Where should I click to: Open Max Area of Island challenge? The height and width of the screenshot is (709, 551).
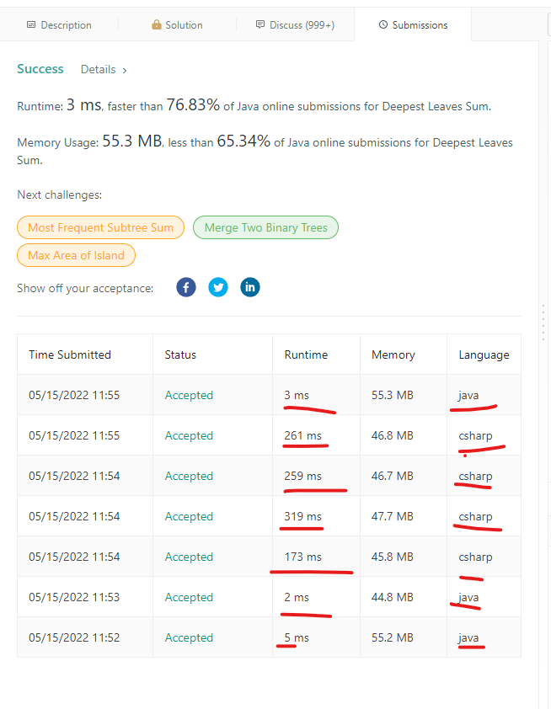tap(76, 255)
